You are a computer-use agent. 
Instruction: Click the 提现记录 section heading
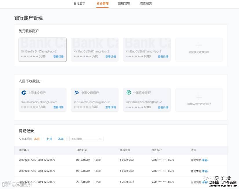26,131
